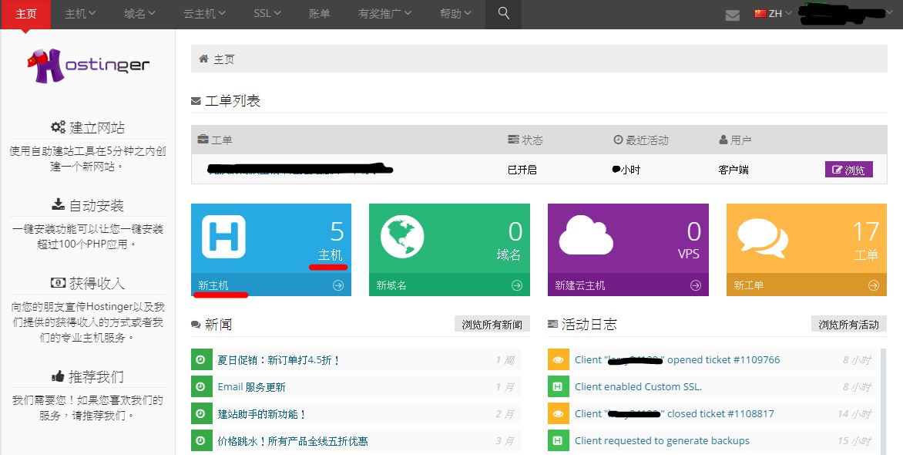Open the ZH language selector
903x455 pixels.
774,13
